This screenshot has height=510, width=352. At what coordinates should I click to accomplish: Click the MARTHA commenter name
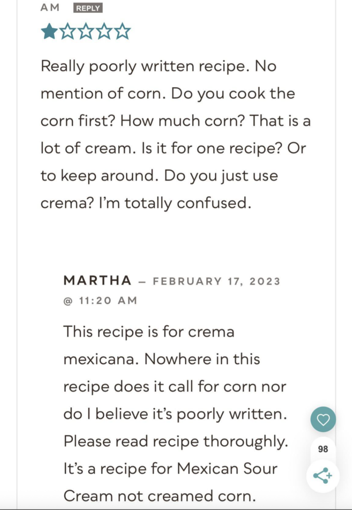(97, 281)
